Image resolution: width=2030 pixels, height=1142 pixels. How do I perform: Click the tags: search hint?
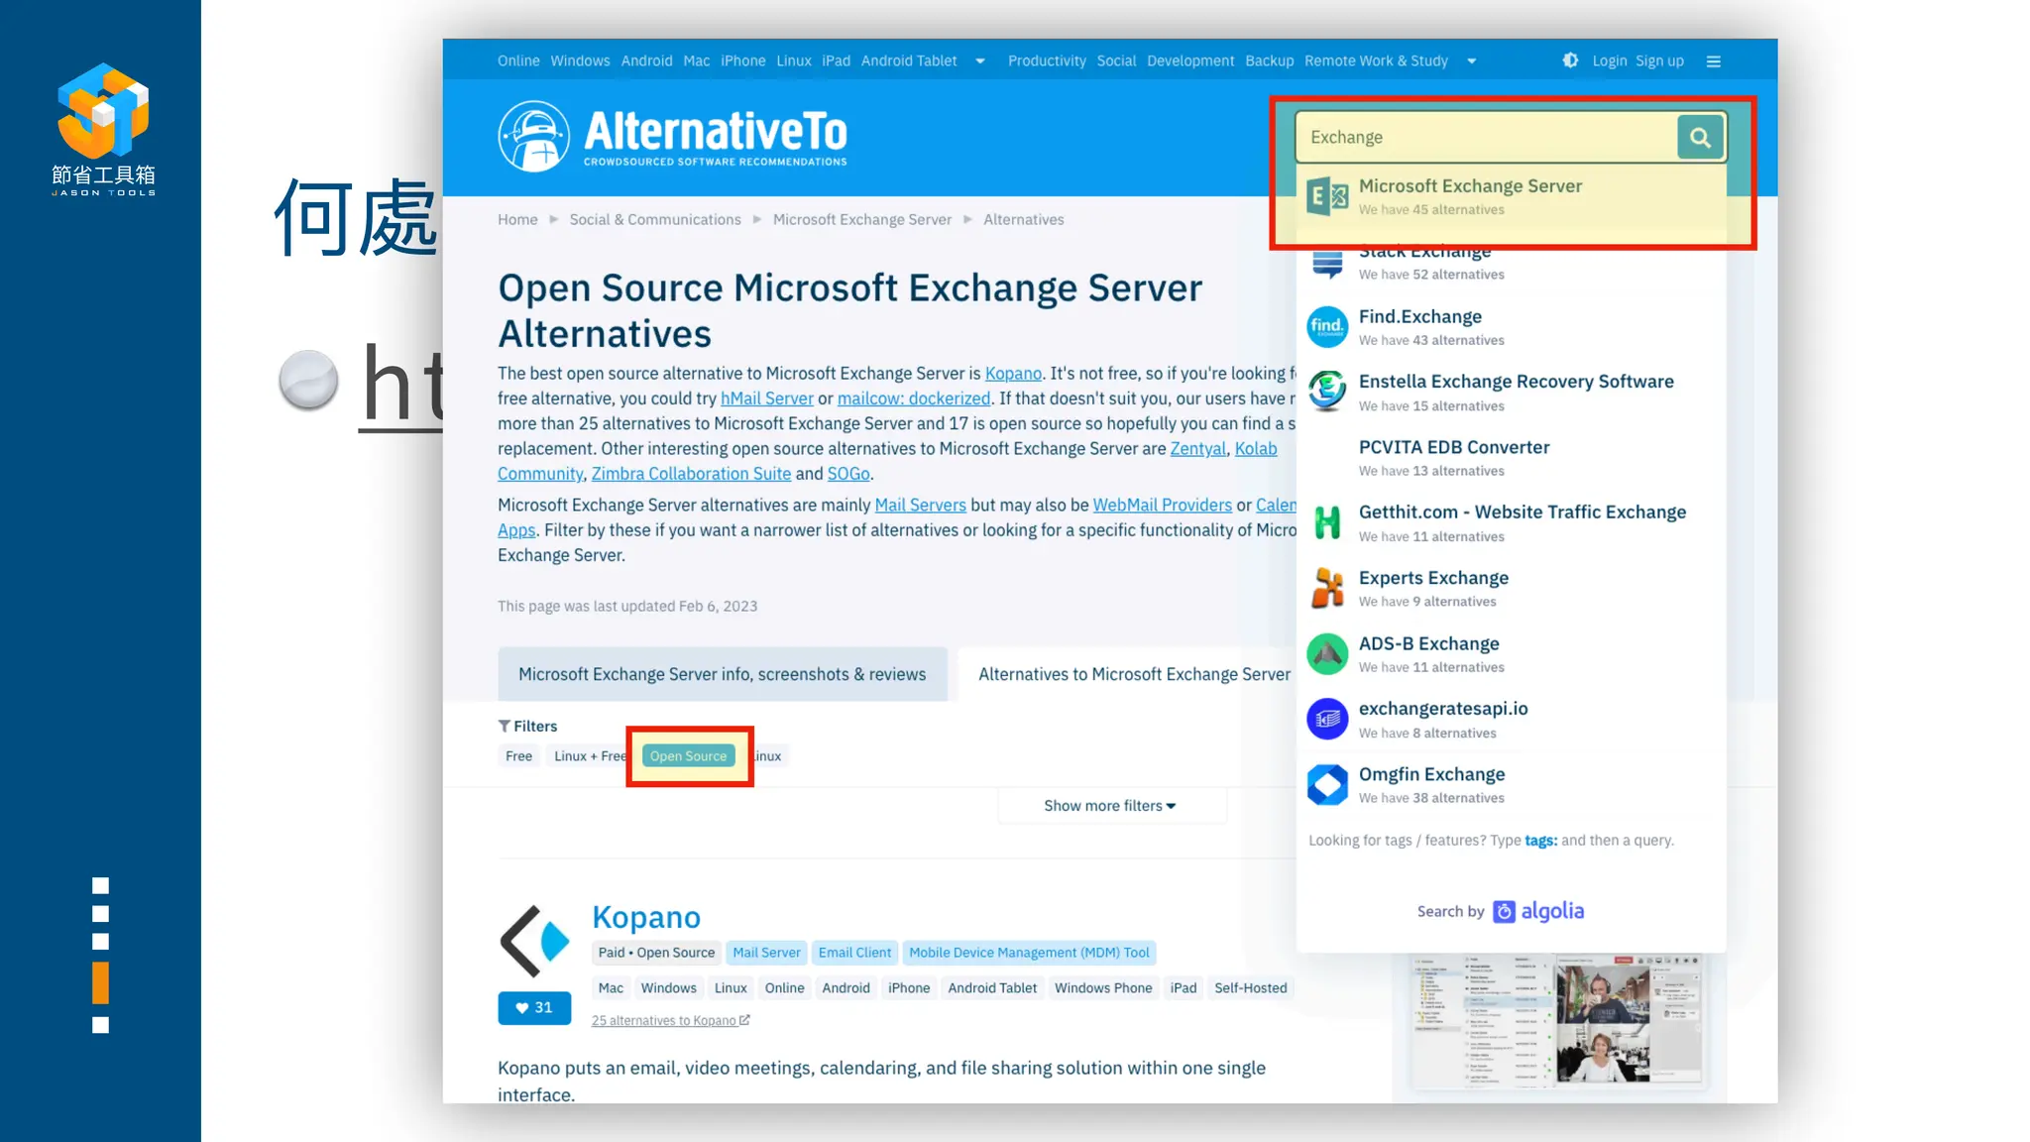point(1540,841)
